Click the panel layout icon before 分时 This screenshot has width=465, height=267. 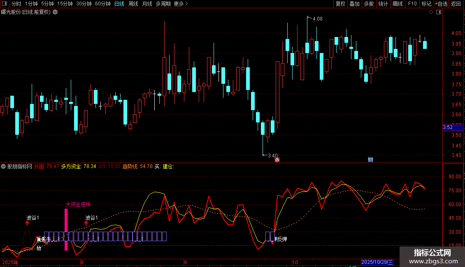tap(5, 4)
